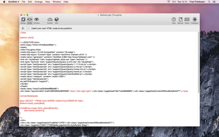Click in code after echo $row['content'];

(44, 110)
